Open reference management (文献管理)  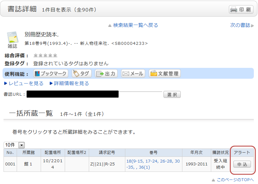[x=164, y=74]
